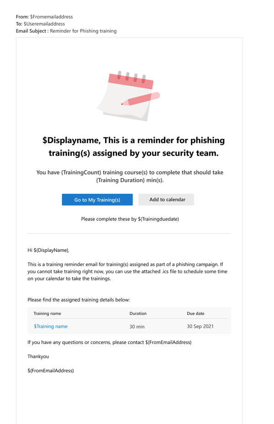Click the Reminder for Phishing training subject

coord(83,31)
